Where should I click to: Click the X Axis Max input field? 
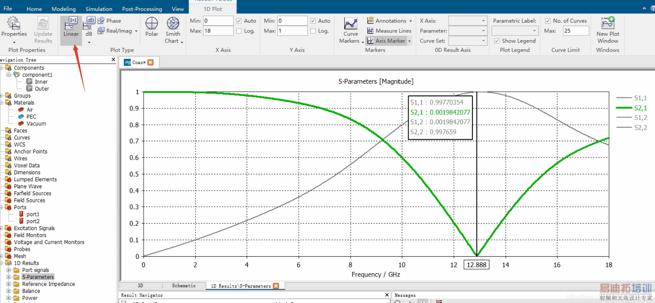coord(218,31)
